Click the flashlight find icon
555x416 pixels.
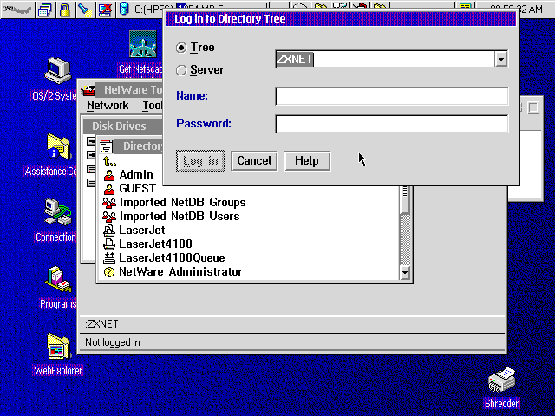pyautogui.click(x=85, y=10)
